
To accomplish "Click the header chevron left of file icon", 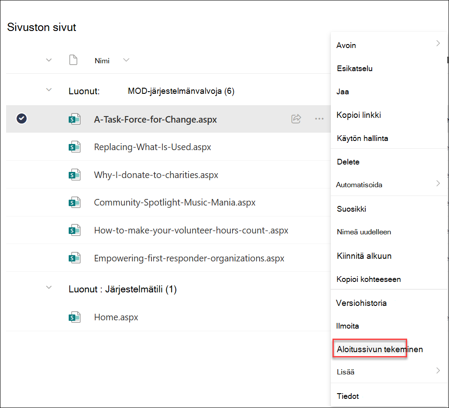I will coord(49,60).
